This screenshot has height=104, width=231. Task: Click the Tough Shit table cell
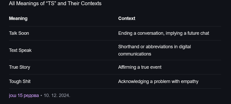coord(20,81)
